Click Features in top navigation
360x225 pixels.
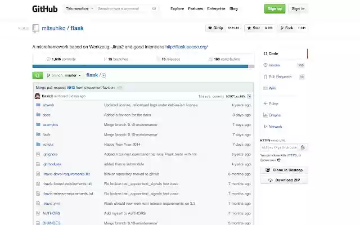click(196, 9)
